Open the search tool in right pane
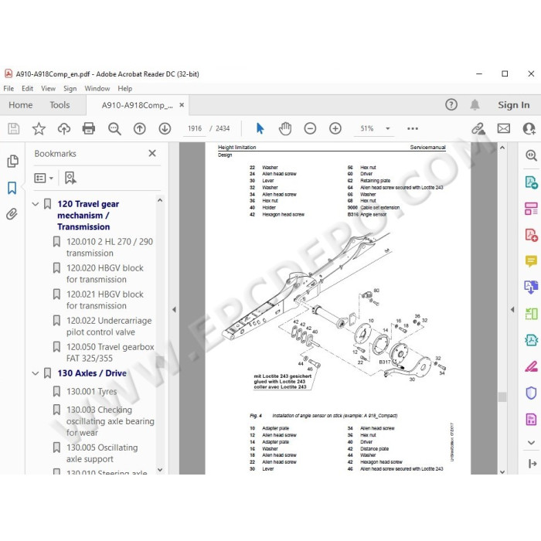The height and width of the screenshot is (541, 541). tap(532, 155)
